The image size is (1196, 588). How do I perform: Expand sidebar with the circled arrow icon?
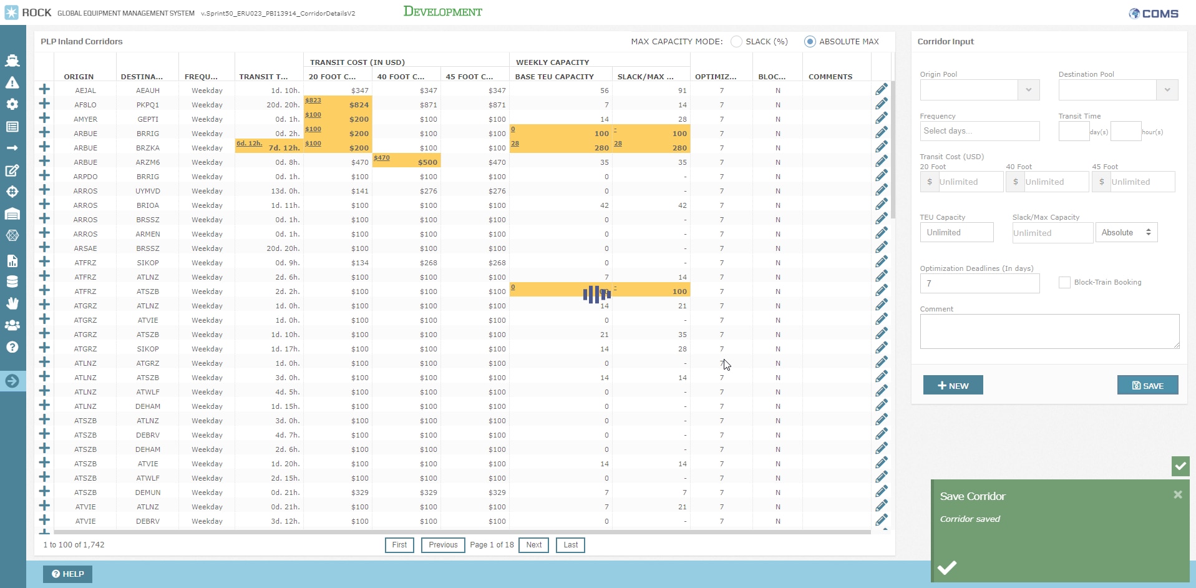[x=12, y=381]
